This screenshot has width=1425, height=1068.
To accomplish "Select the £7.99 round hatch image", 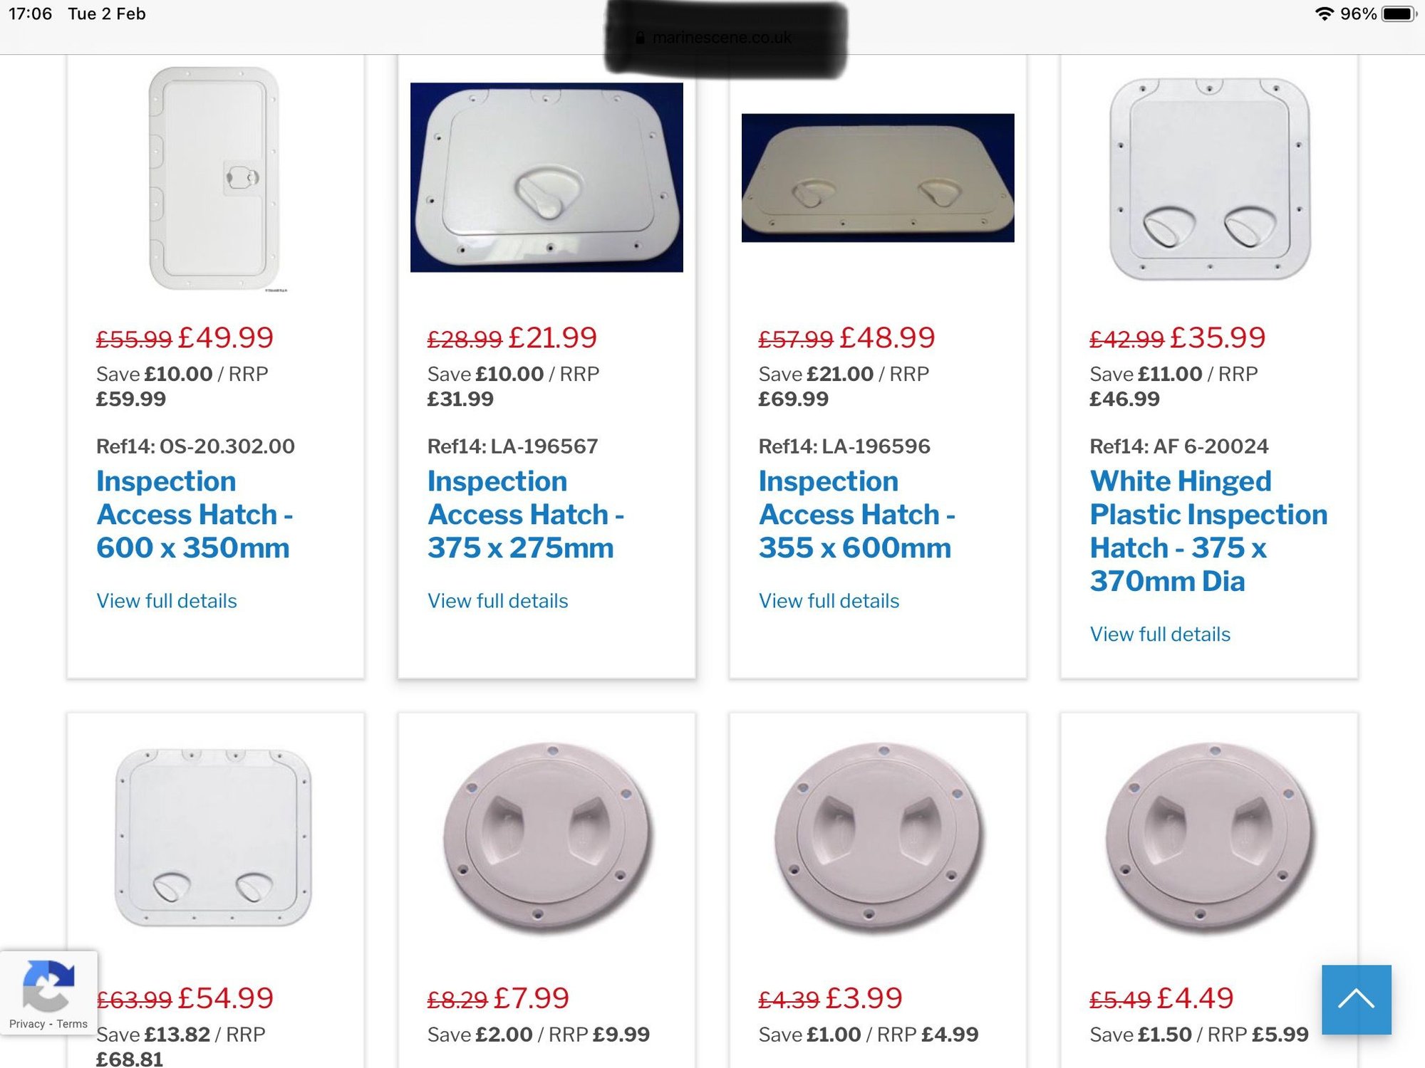I will [546, 837].
